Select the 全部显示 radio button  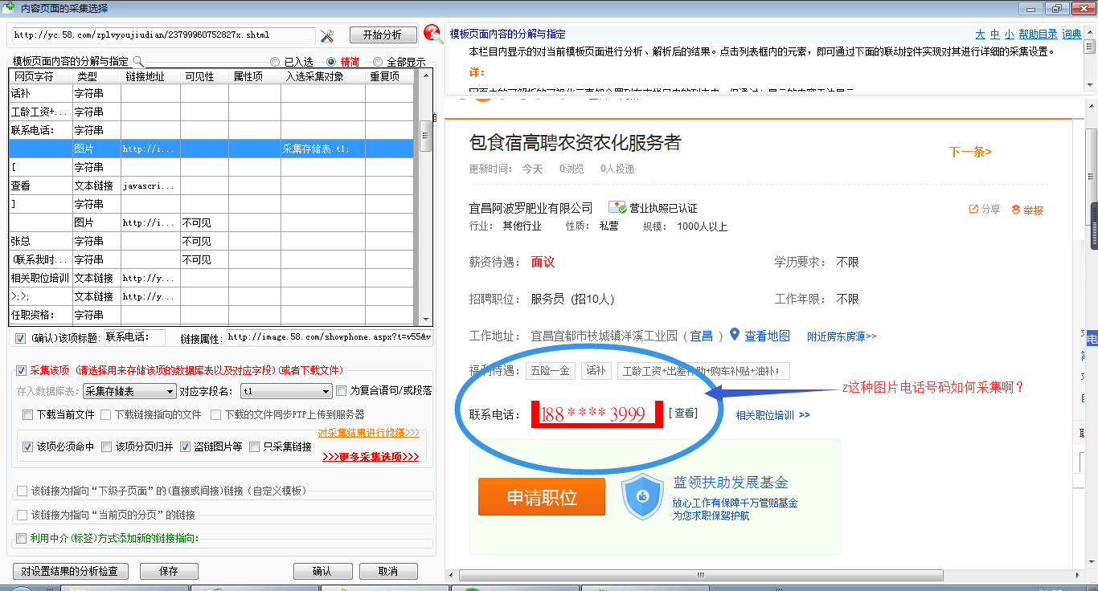378,62
